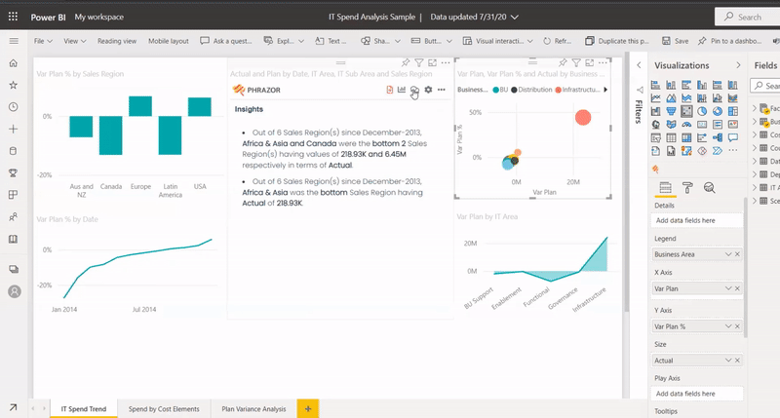This screenshot has width=780, height=418.
Task: Open the Buttons dropdown
Action: 431,41
